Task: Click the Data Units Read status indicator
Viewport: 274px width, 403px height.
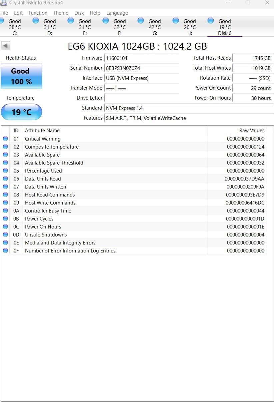Action: [x=5, y=179]
